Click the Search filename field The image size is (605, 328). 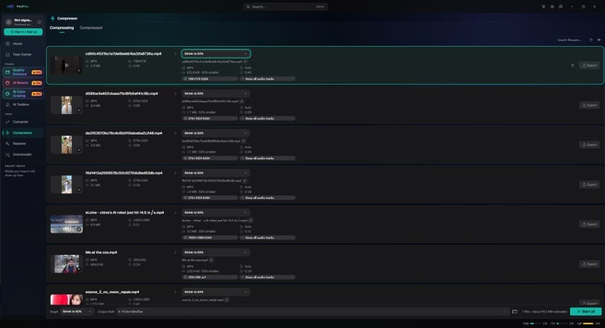[x=570, y=40]
